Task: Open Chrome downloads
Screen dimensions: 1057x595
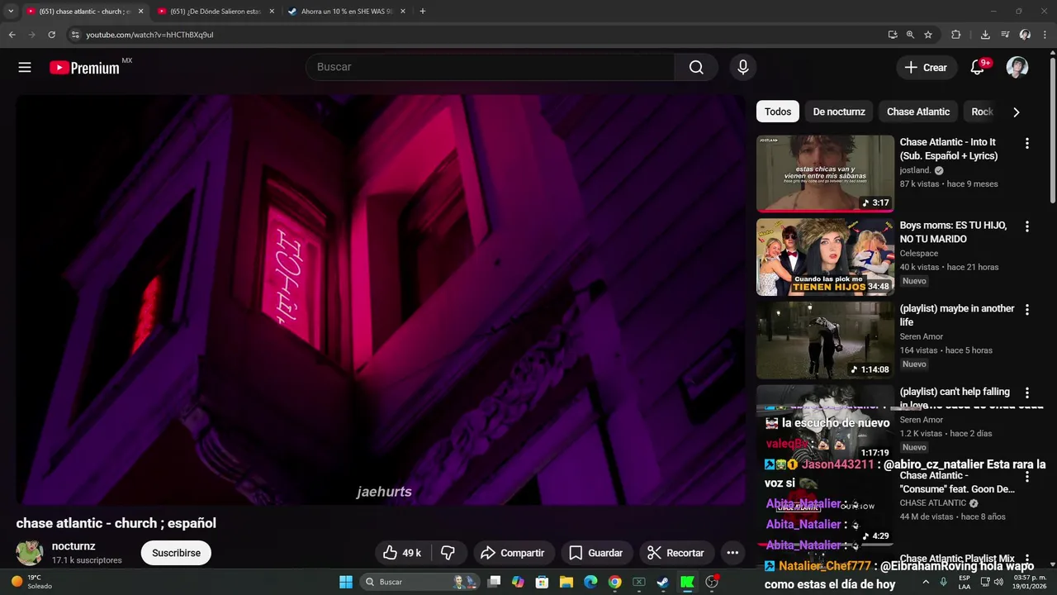Action: [x=985, y=35]
